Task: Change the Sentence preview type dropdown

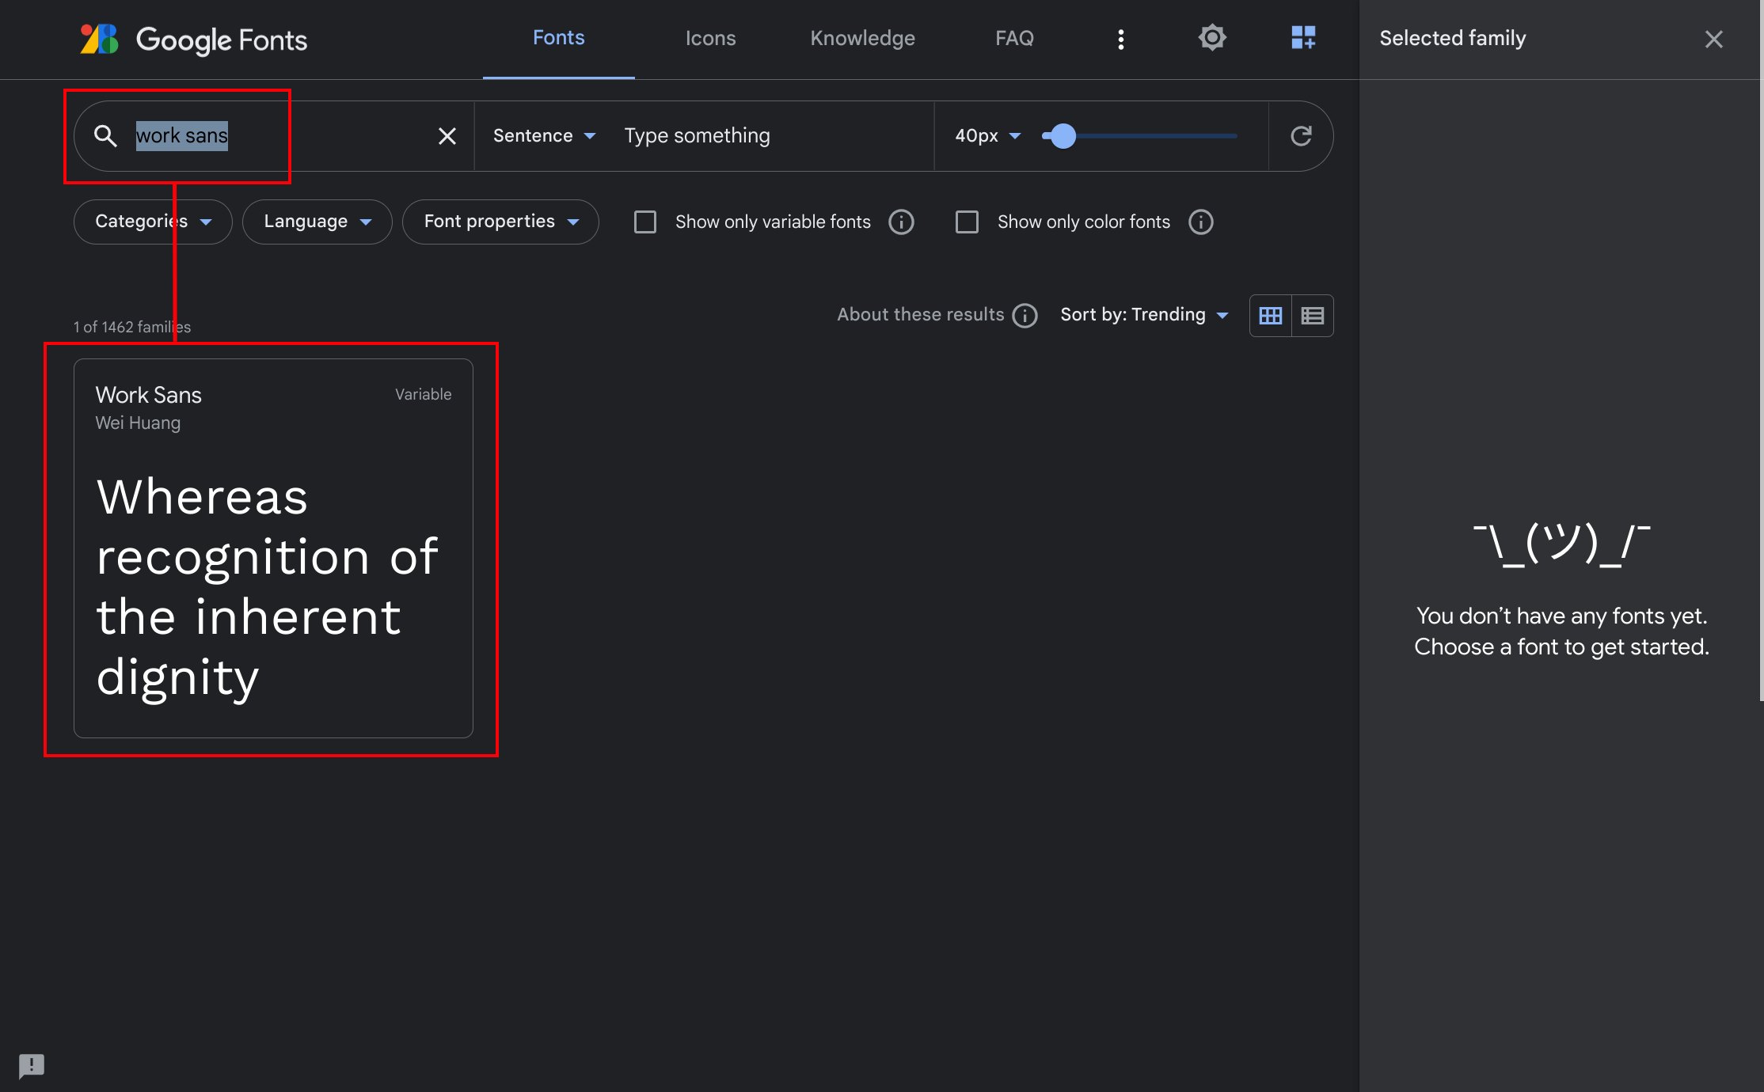Action: point(545,136)
